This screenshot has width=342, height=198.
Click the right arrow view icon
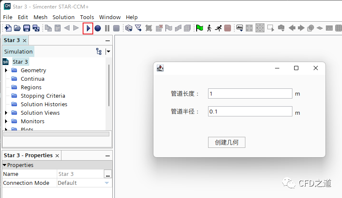[x=301, y=28]
